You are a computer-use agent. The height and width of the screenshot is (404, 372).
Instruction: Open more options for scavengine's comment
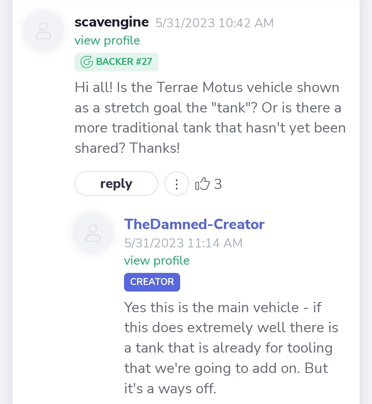point(177,184)
